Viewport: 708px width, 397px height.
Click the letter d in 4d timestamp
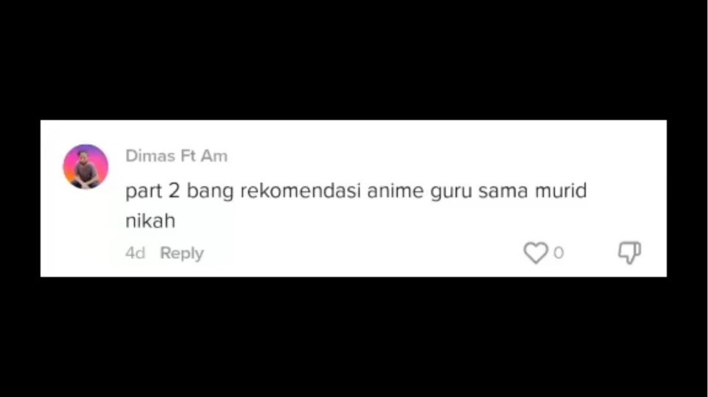[x=140, y=253]
